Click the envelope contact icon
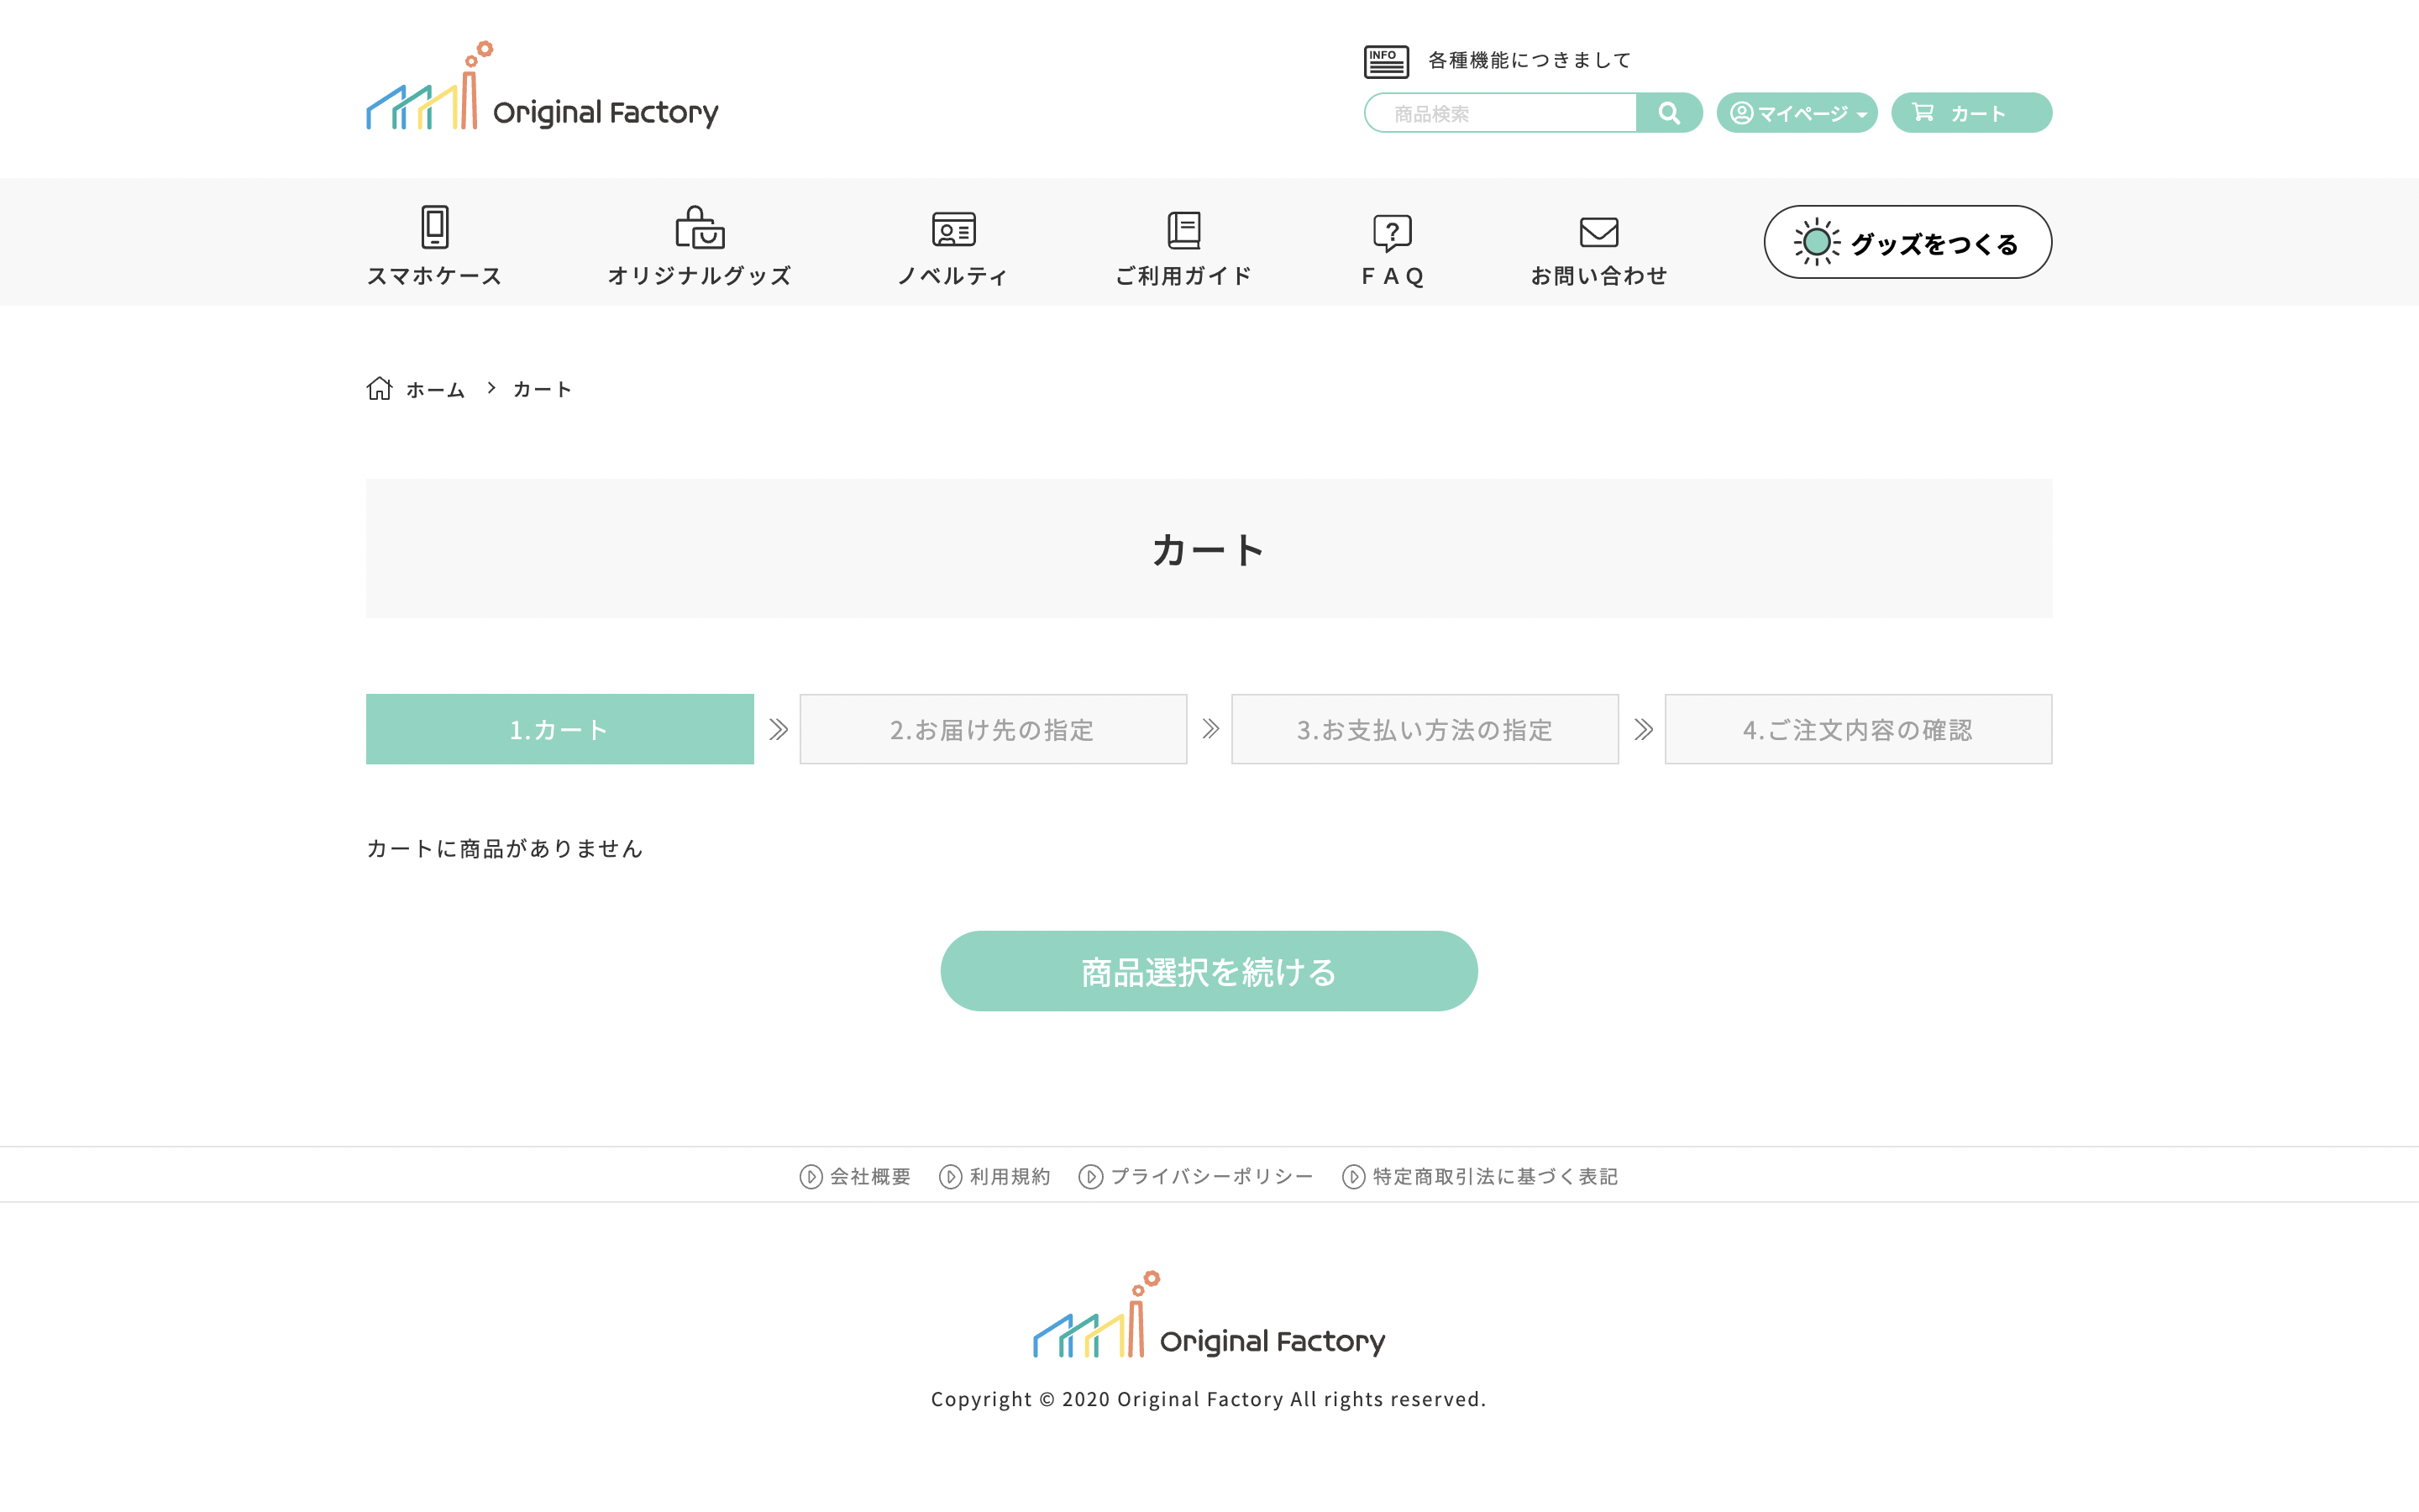 point(1598,232)
